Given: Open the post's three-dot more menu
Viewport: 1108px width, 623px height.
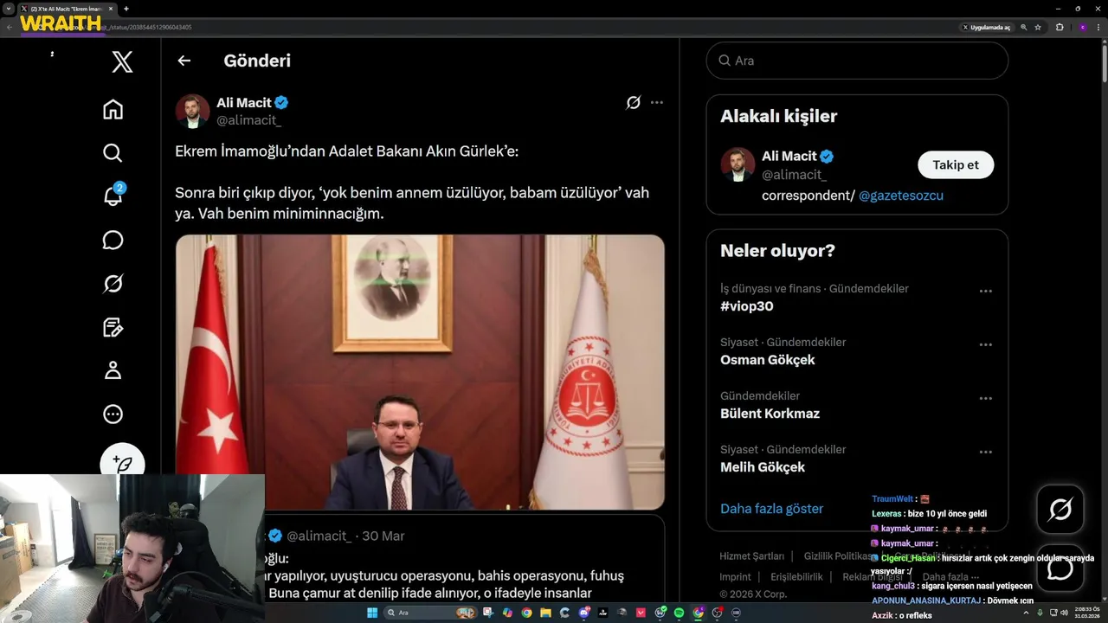Looking at the screenshot, I should pyautogui.click(x=657, y=103).
